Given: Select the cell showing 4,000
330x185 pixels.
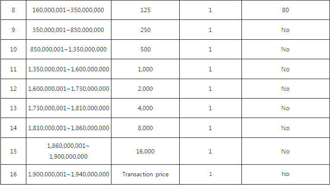Looking at the screenshot, I should (145, 108).
